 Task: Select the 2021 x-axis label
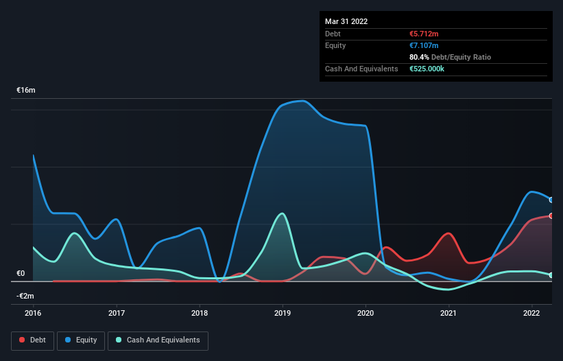point(448,313)
